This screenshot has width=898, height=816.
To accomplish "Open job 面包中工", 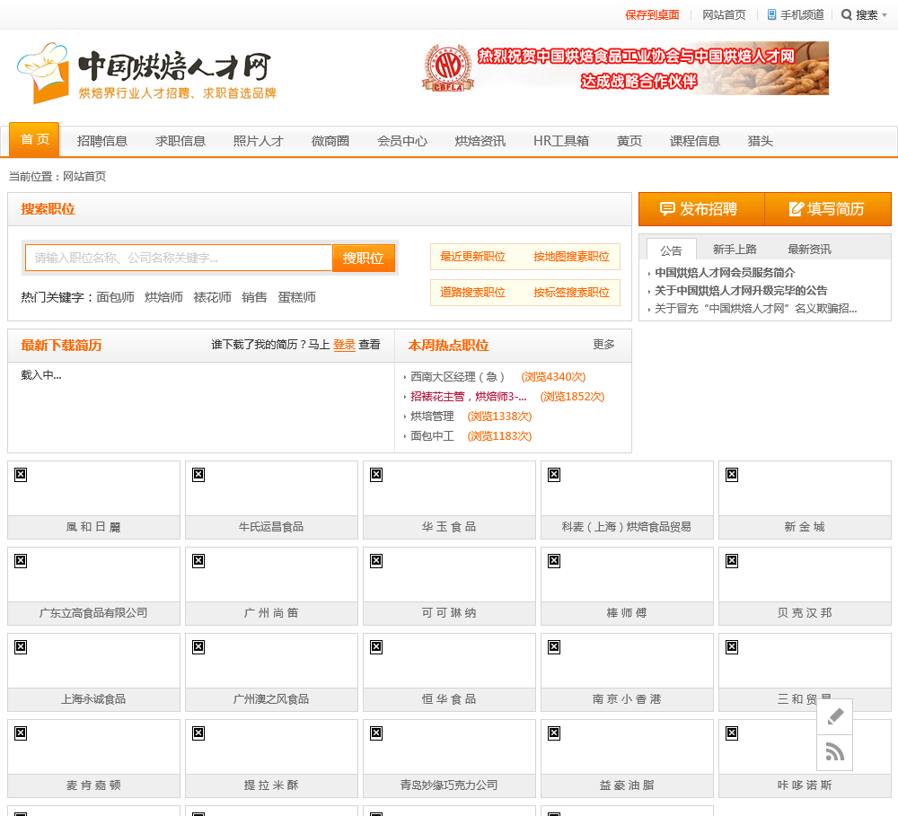I will pyautogui.click(x=433, y=436).
